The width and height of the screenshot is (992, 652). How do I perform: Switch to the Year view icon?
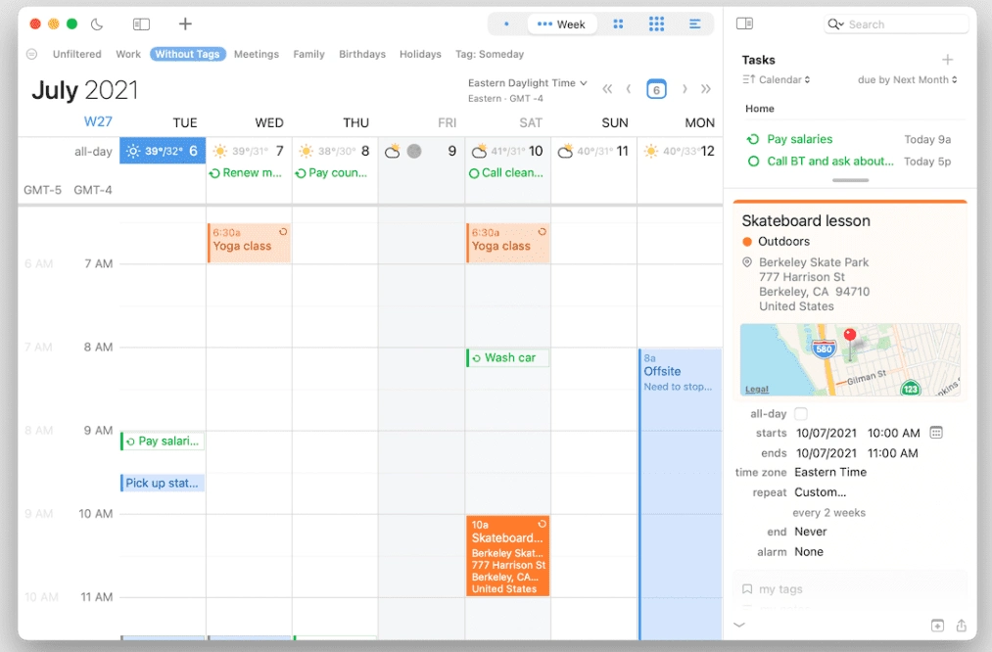657,24
